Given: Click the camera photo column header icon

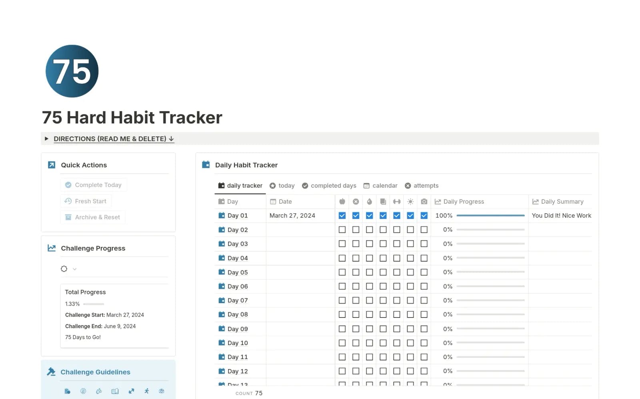Looking at the screenshot, I should tap(424, 202).
